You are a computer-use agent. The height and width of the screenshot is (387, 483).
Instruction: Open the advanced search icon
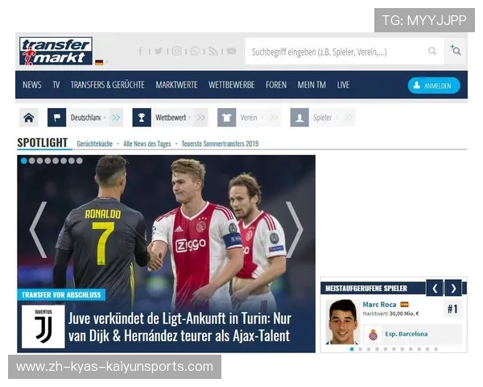(456, 51)
